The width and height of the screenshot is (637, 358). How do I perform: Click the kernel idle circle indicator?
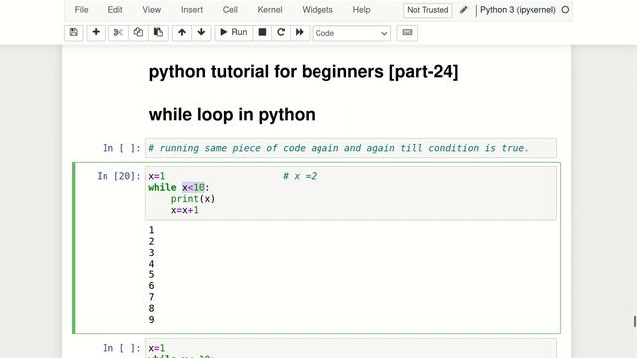point(565,10)
